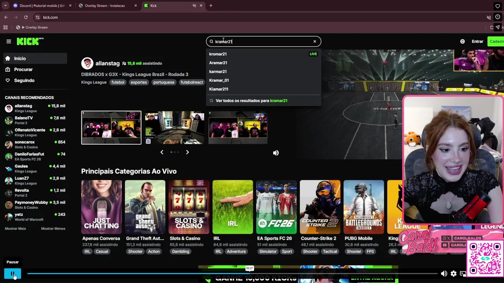The width and height of the screenshot is (504, 283).
Task: Open DaniloFariasFut recommended channel
Action: pyautogui.click(x=35, y=156)
